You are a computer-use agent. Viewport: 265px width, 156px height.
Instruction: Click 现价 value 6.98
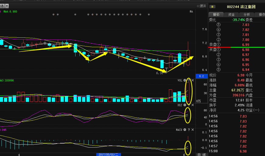pyautogui.click(x=241, y=75)
